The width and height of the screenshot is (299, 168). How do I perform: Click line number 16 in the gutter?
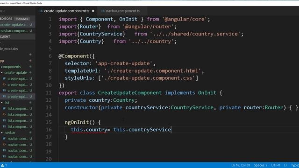(x=49, y=130)
